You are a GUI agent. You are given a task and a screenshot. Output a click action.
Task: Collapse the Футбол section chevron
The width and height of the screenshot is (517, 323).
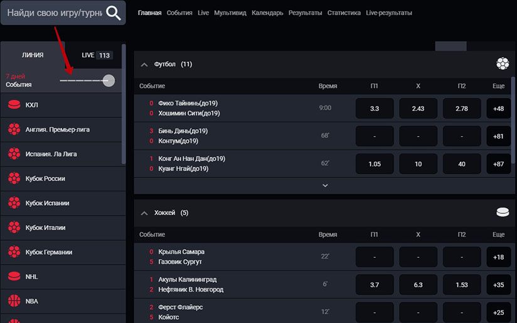tap(144, 64)
